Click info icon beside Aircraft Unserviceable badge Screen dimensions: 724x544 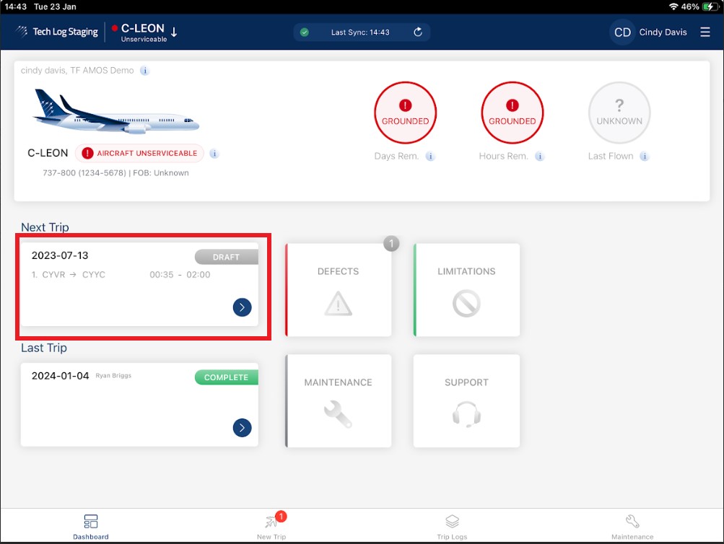pos(214,153)
